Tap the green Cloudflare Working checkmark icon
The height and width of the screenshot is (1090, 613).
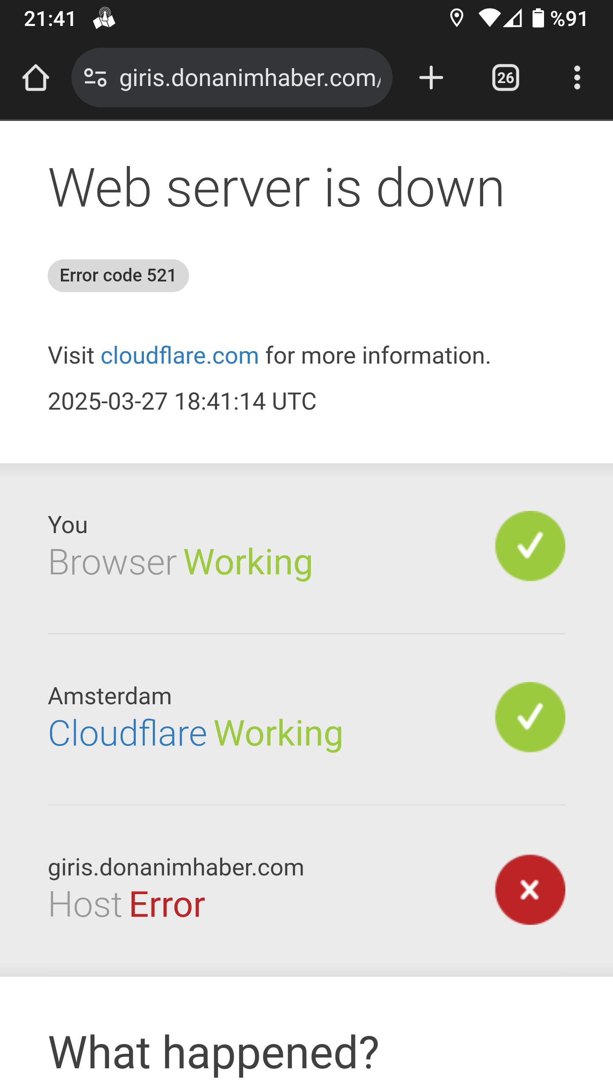tap(530, 717)
